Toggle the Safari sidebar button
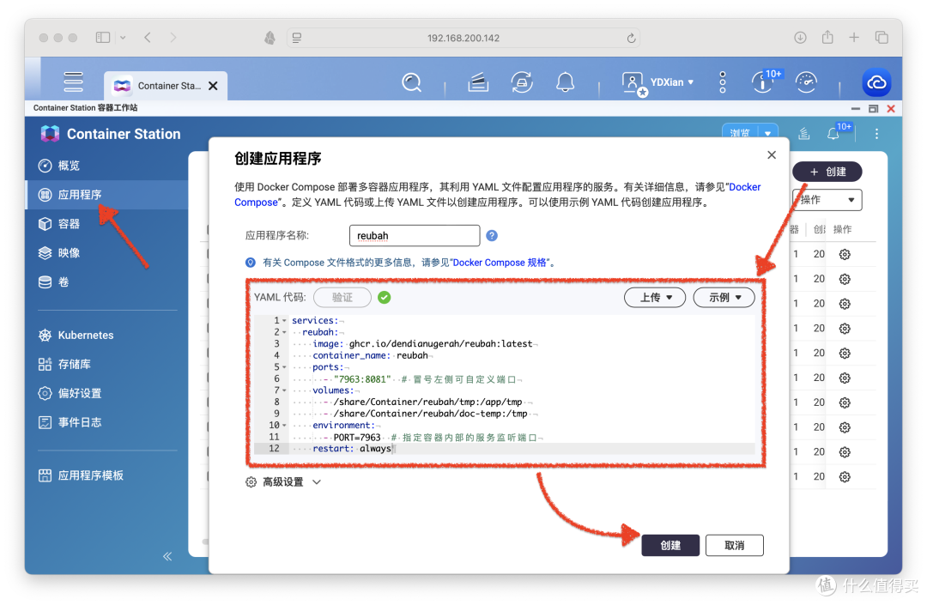927x605 pixels. pos(103,37)
